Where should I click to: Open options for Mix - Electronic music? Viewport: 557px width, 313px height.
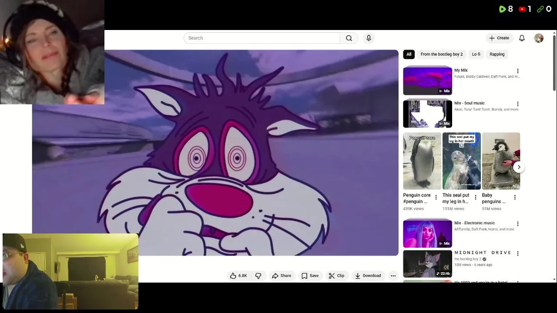[517, 224]
